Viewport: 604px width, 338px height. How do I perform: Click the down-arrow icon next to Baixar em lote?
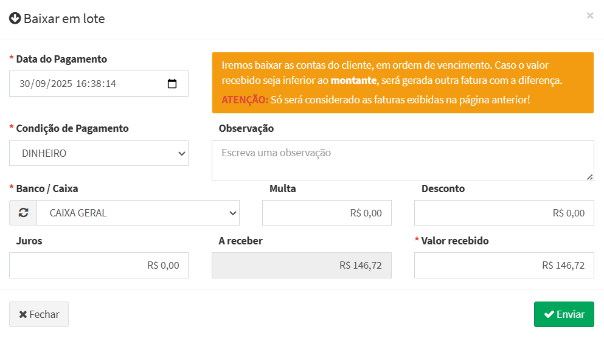pyautogui.click(x=15, y=18)
